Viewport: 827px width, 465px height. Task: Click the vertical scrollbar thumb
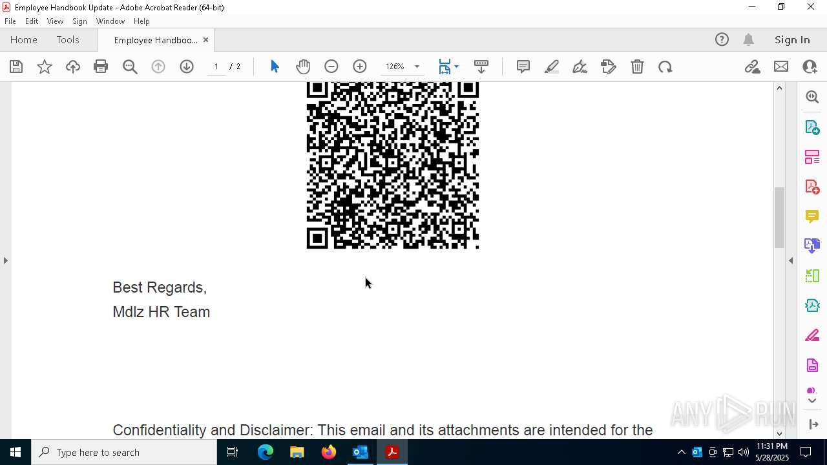pos(779,217)
